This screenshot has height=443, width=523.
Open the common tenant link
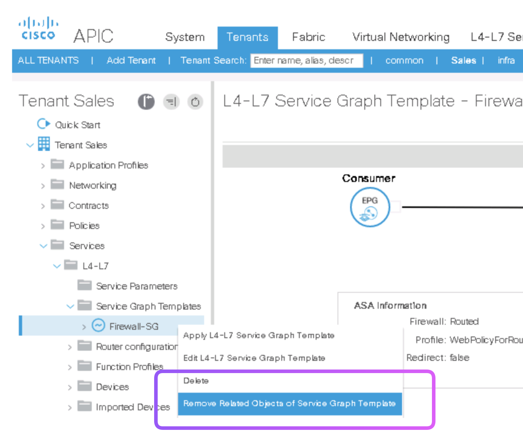404,61
